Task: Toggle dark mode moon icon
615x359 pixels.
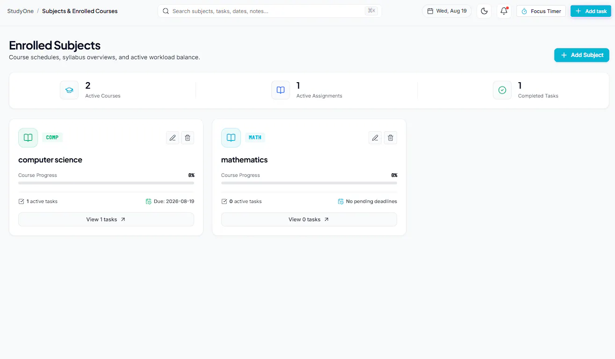Action: (x=484, y=11)
